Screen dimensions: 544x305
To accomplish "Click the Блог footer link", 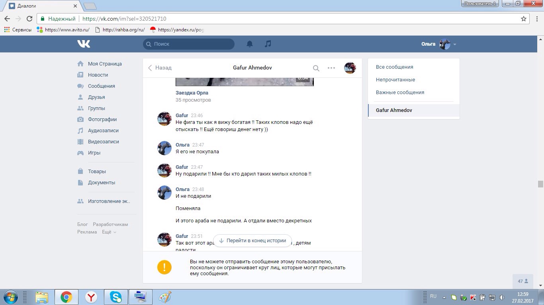I will [82, 224].
